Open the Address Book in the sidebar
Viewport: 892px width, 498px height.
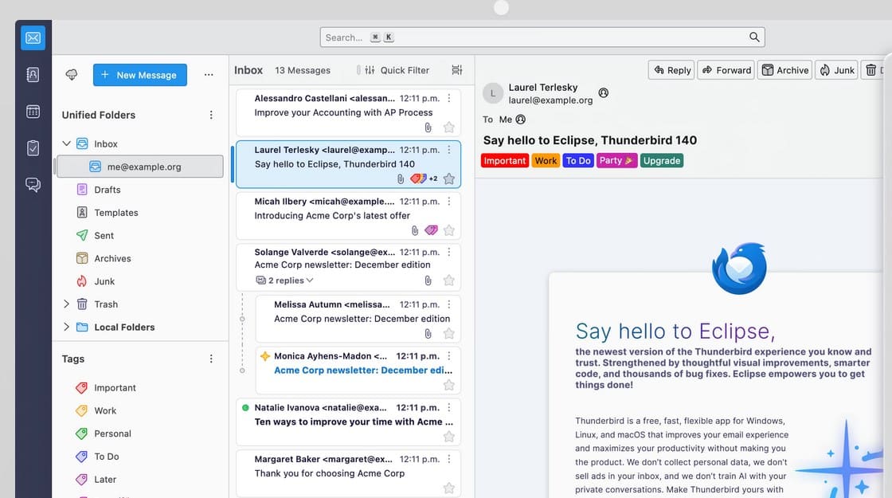(33, 75)
